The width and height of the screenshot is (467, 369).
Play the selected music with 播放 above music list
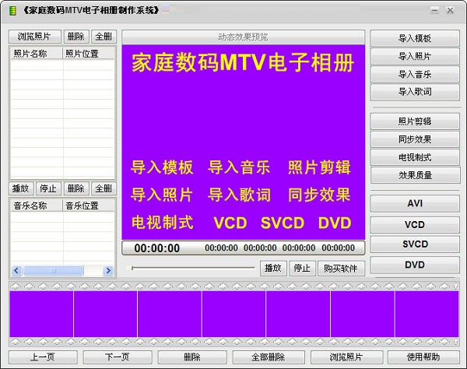[22, 188]
